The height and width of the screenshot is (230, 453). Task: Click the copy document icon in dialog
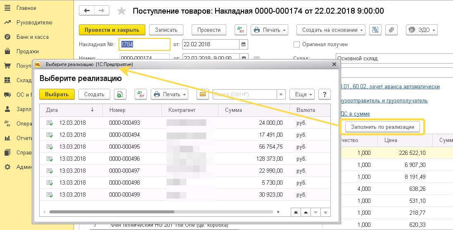119,94
